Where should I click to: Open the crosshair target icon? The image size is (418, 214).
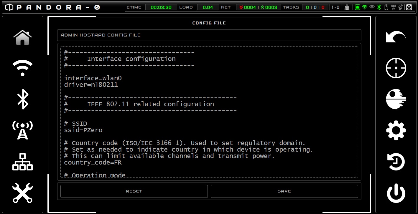coord(396,68)
